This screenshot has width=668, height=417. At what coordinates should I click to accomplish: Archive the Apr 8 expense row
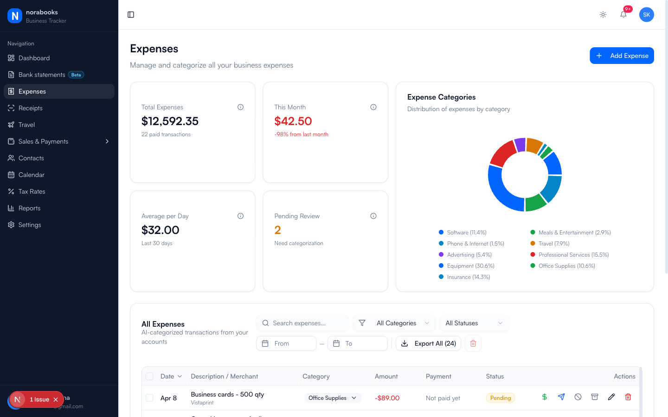(595, 397)
